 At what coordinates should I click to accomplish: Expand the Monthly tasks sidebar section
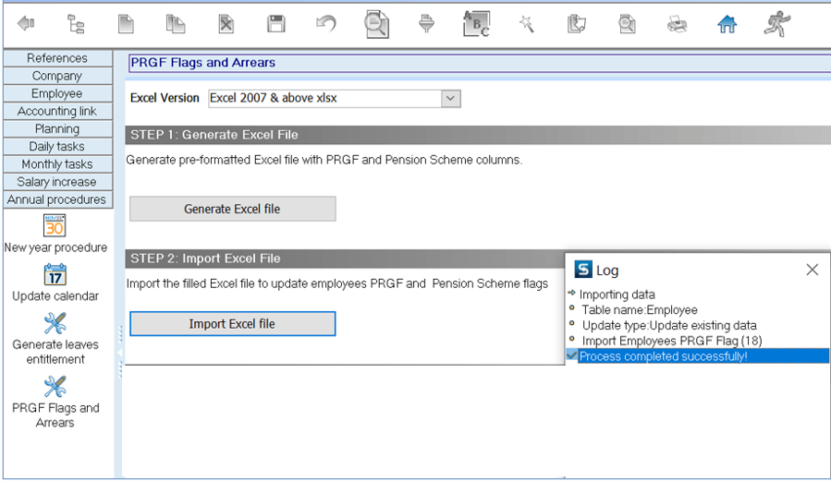[57, 164]
